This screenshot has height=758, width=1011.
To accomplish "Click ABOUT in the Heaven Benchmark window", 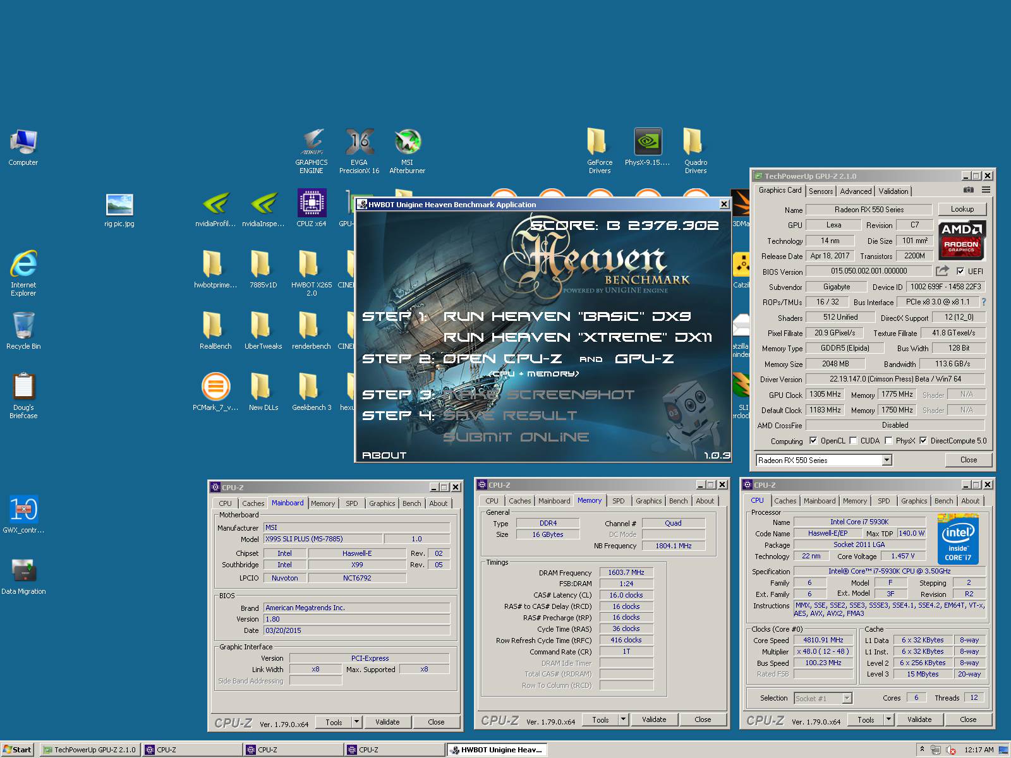I will [384, 455].
